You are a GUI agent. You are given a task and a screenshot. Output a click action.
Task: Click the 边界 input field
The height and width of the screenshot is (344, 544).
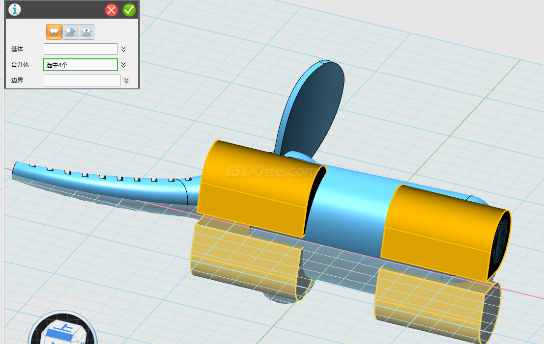[x=82, y=80]
